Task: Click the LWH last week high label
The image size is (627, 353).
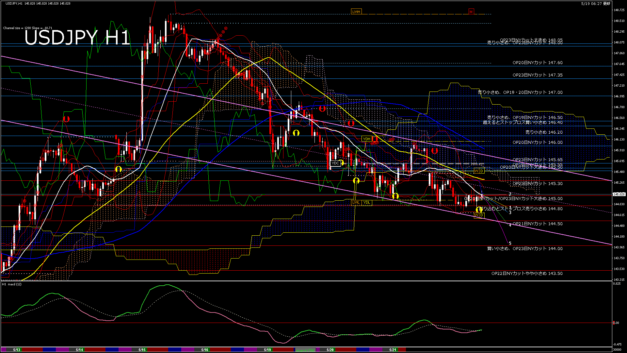Action: click(356, 12)
